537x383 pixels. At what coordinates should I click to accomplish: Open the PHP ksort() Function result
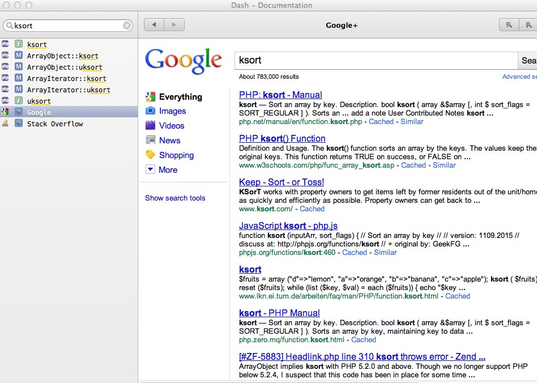point(282,138)
